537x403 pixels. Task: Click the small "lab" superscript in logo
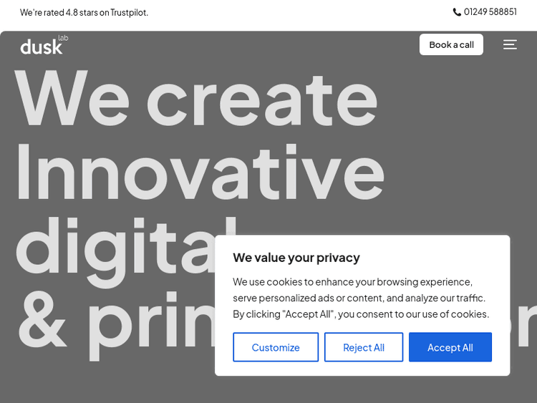[x=63, y=38]
